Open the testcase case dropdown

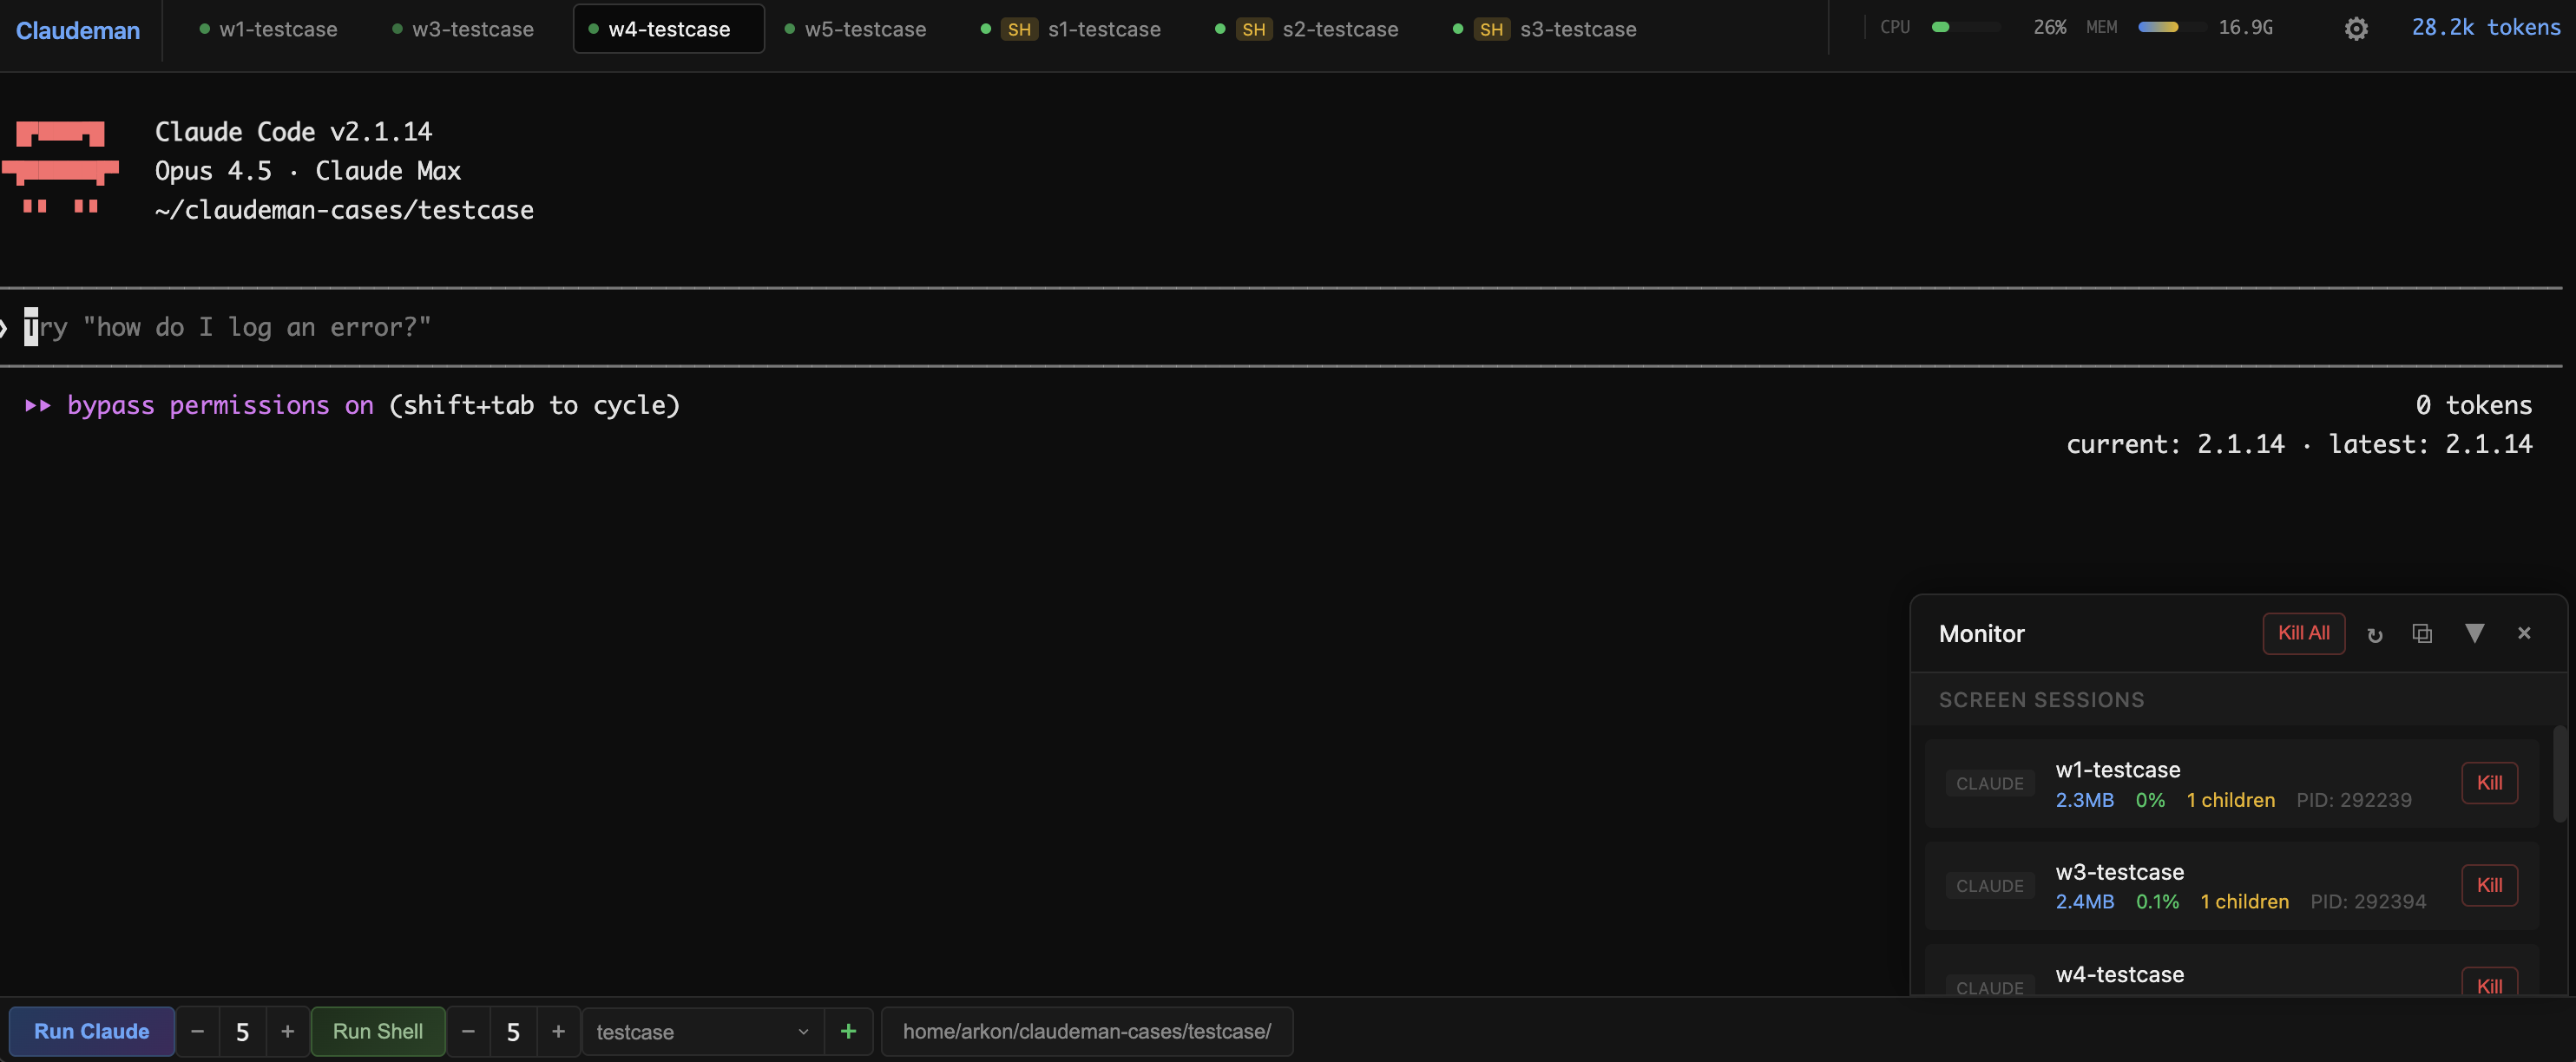(702, 1031)
